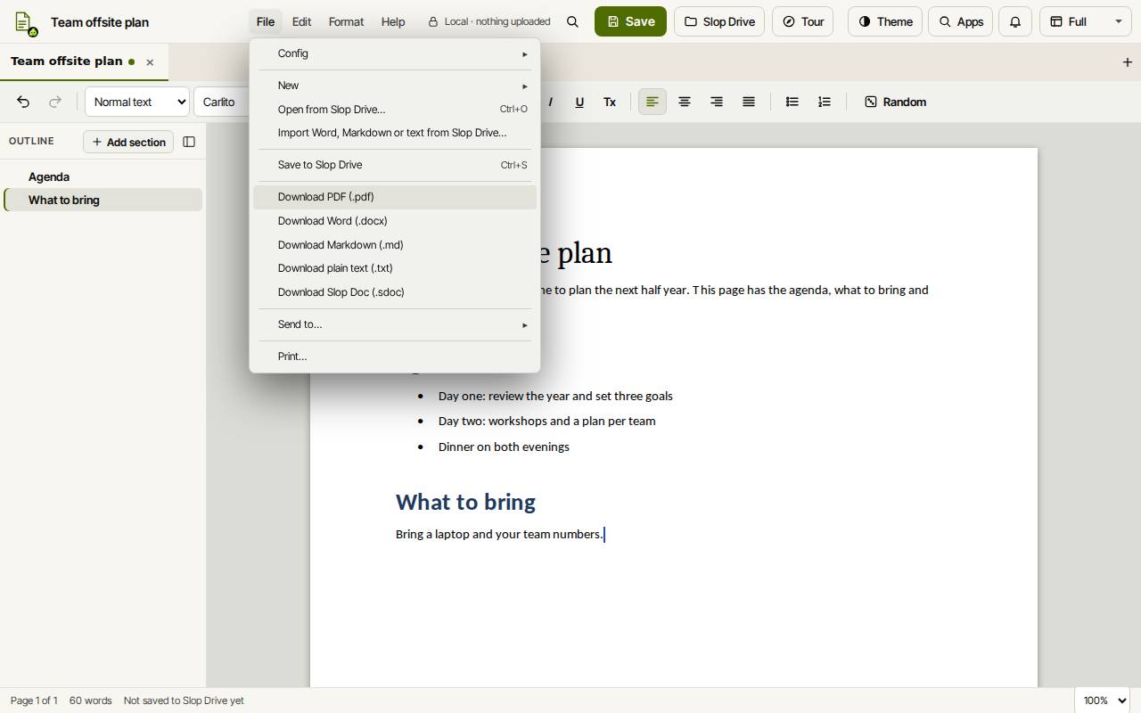Close the Team offsite plan tab
The image size is (1141, 713).
point(150,62)
